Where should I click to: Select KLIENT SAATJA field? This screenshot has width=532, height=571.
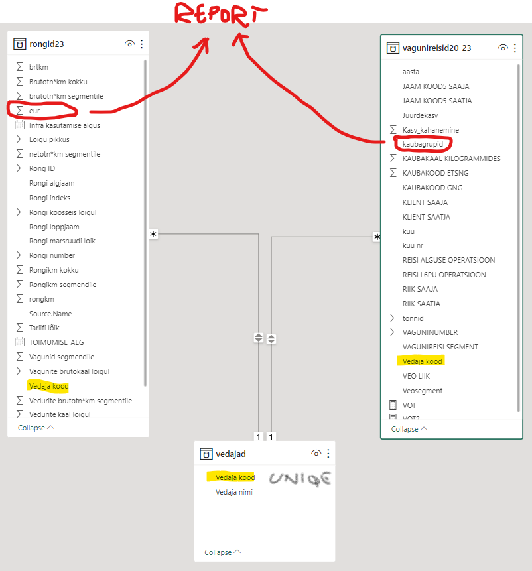pos(427,217)
